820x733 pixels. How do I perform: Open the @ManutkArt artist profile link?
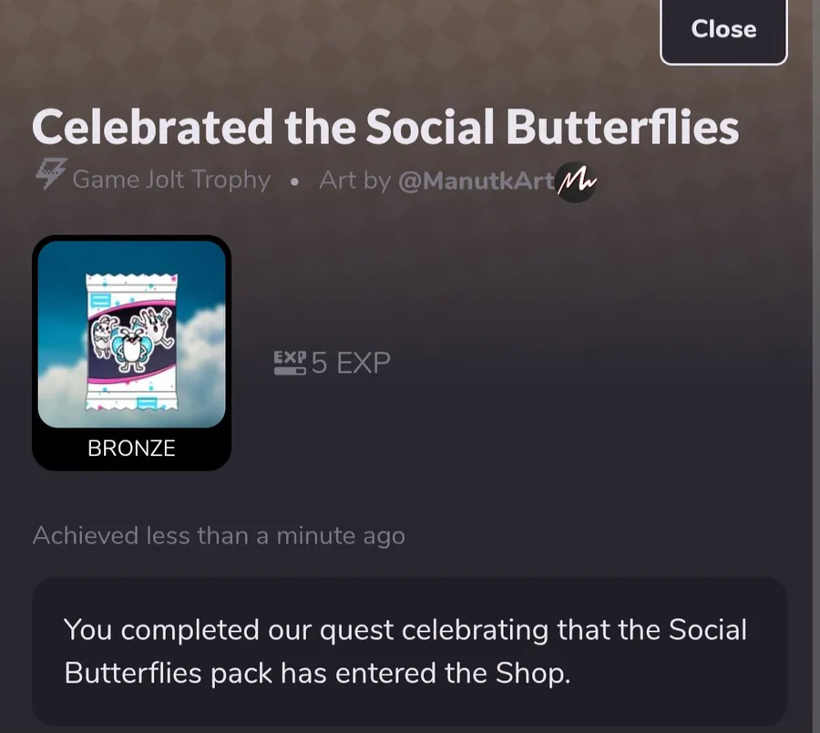(x=477, y=181)
